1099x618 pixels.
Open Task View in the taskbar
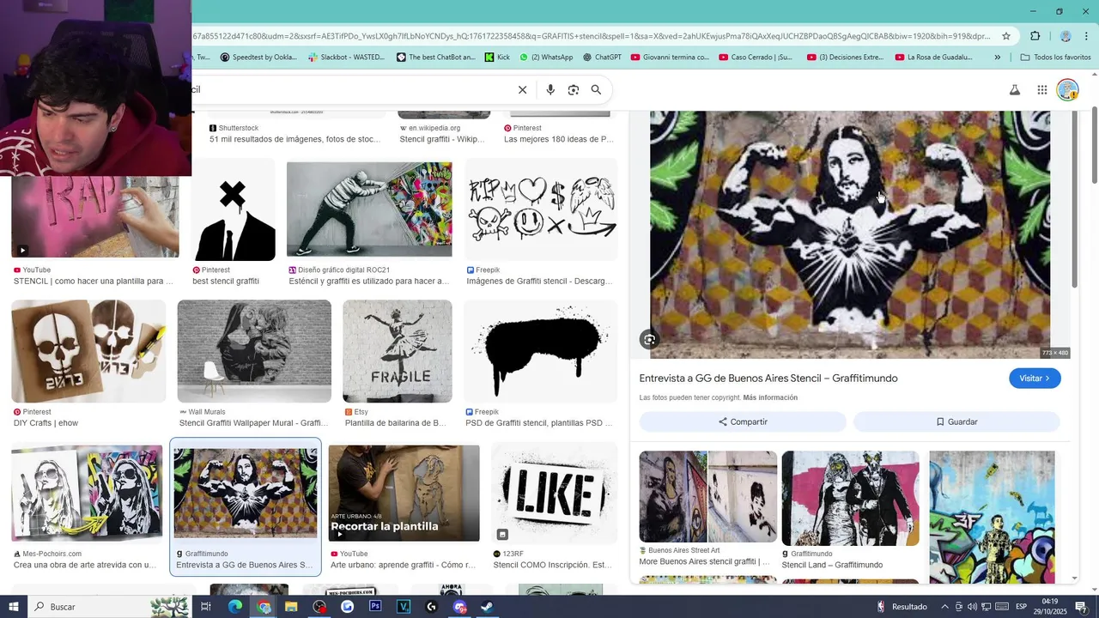pos(206,607)
